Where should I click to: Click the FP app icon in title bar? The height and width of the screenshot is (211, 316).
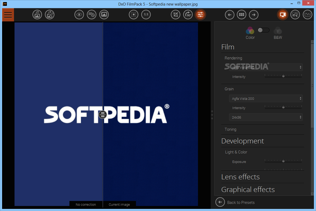coord(5,4)
